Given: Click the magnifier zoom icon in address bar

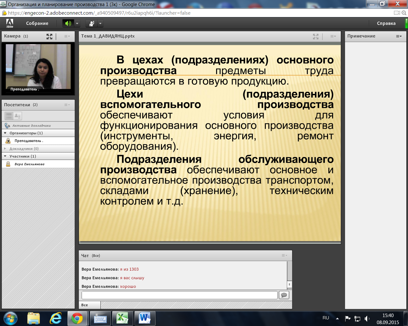Looking at the screenshot, I should pos(404,13).
